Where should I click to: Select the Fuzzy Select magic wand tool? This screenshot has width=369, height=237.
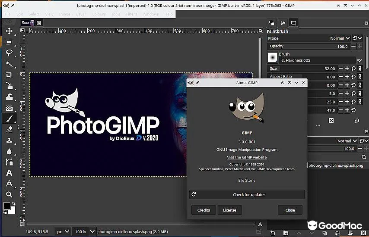[9, 64]
